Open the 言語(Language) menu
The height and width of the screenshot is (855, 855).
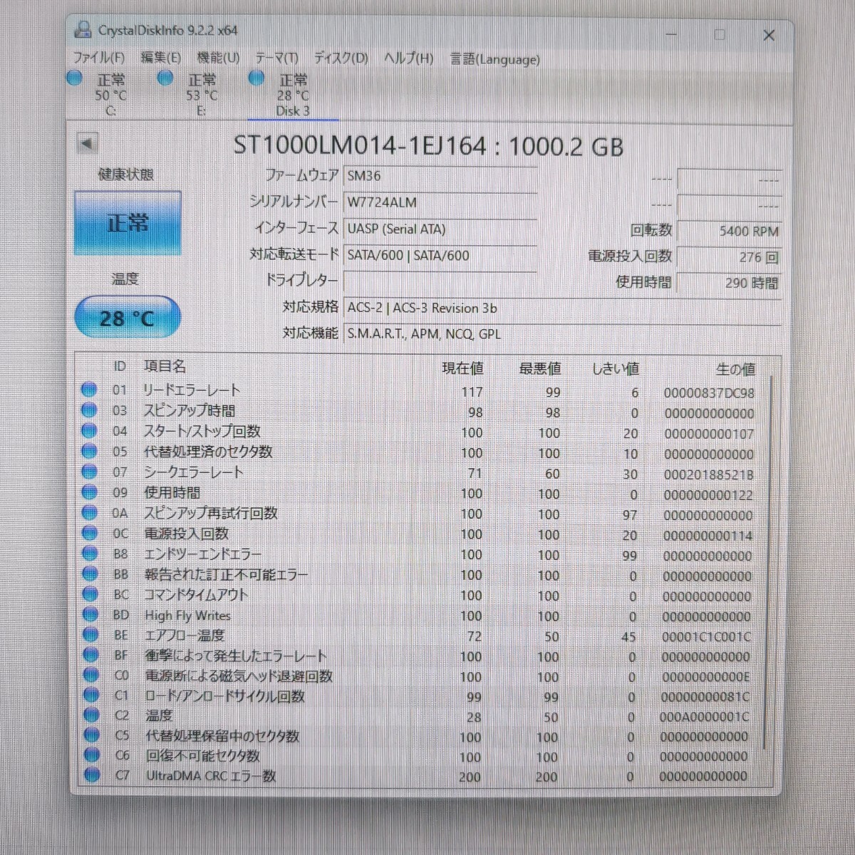[494, 59]
